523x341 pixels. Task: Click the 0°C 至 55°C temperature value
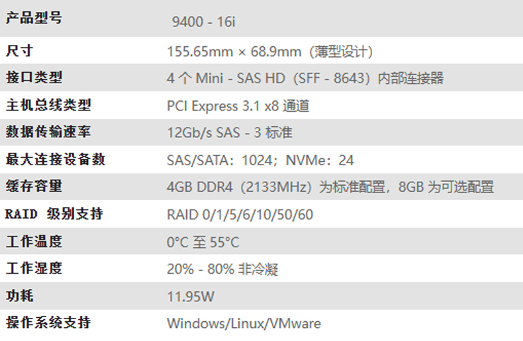pos(203,242)
